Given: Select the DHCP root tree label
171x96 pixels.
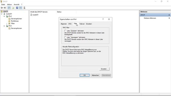Looking at the screenshot, I should [5, 11].
